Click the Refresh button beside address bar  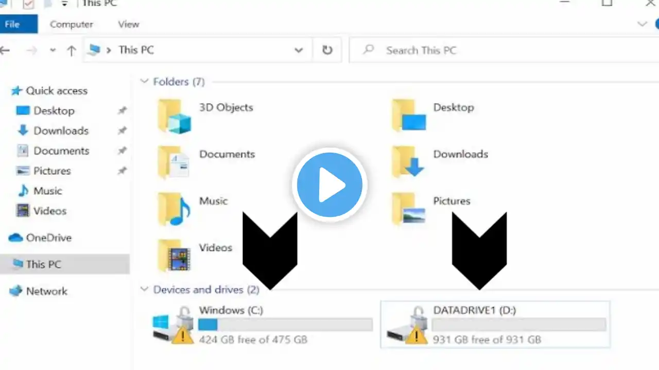[327, 50]
